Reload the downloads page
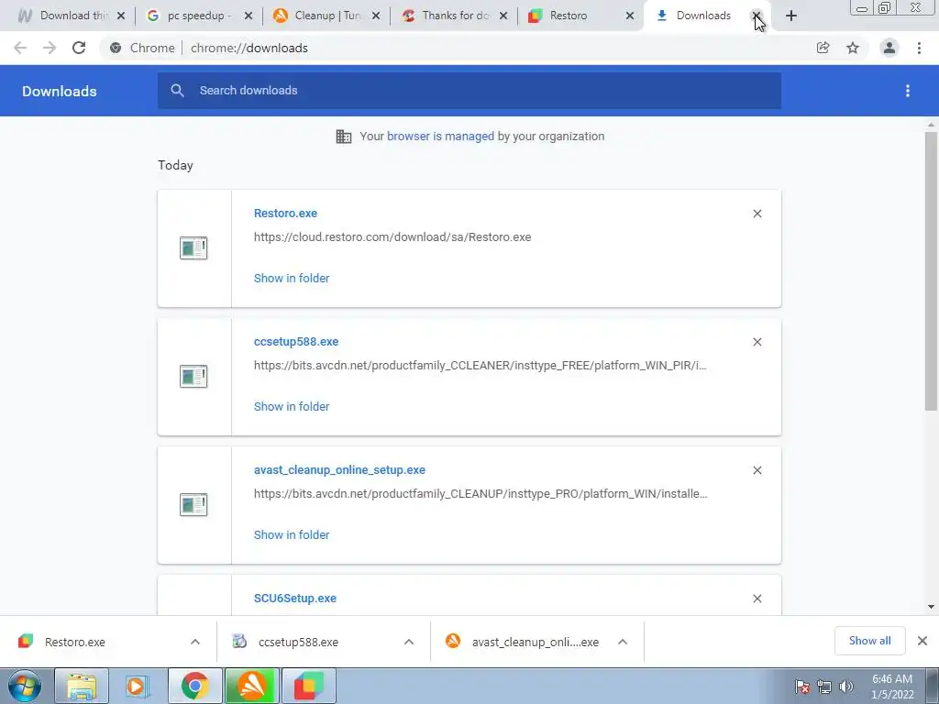The height and width of the screenshot is (704, 939). (x=79, y=48)
